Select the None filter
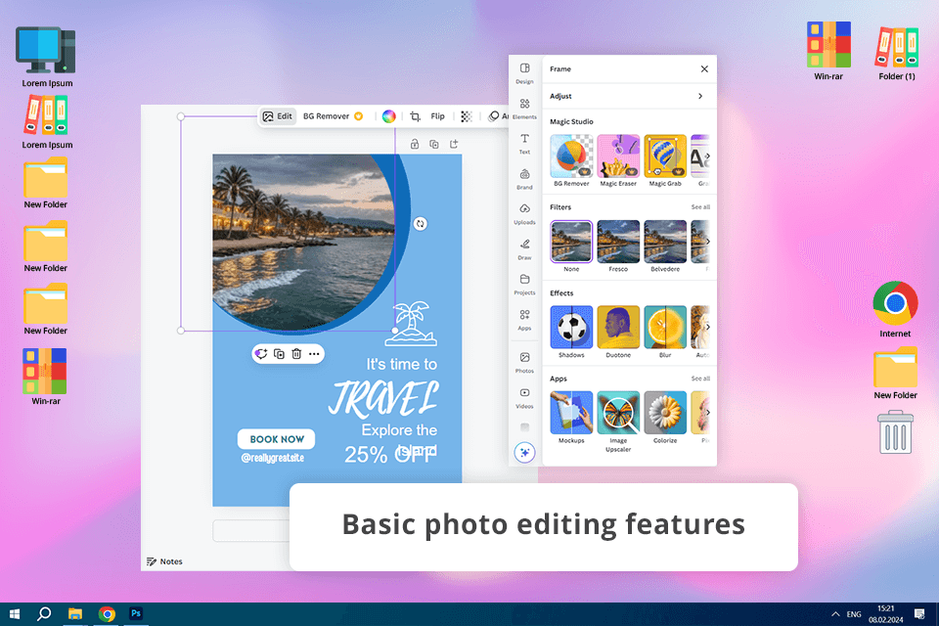939x626 pixels. pos(571,246)
